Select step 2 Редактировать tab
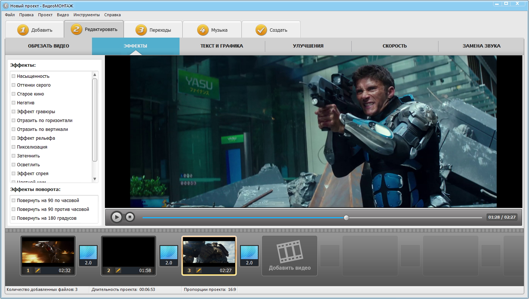The width and height of the screenshot is (529, 299). (94, 29)
